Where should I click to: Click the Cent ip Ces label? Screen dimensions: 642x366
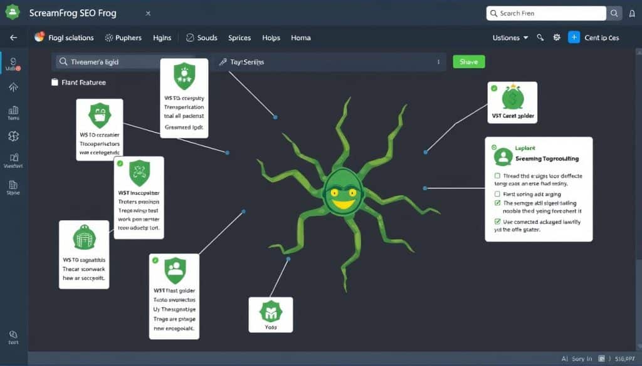[602, 38]
